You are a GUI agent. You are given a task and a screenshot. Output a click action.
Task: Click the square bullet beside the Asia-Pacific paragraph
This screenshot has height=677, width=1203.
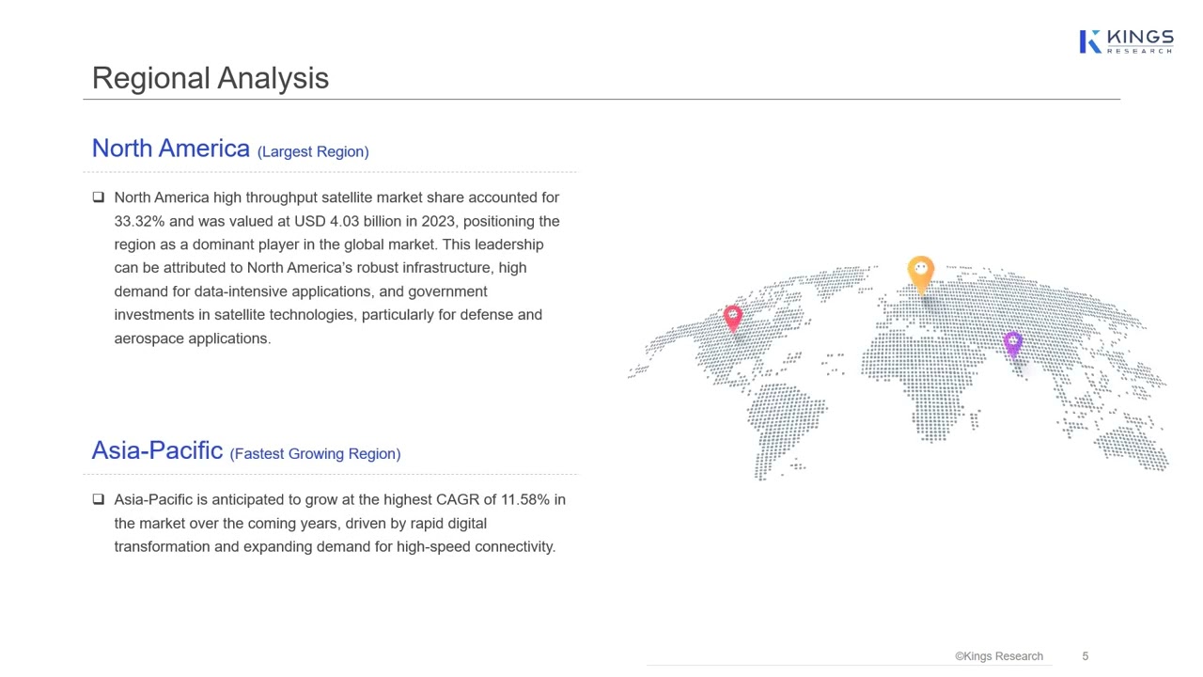coord(99,499)
